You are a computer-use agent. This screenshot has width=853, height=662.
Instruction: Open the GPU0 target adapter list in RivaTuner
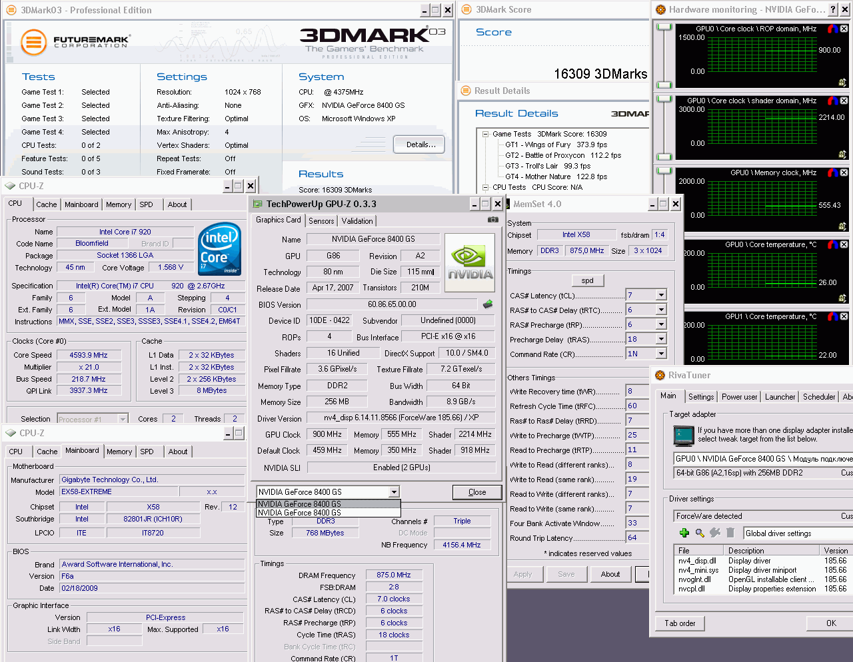[x=763, y=459]
